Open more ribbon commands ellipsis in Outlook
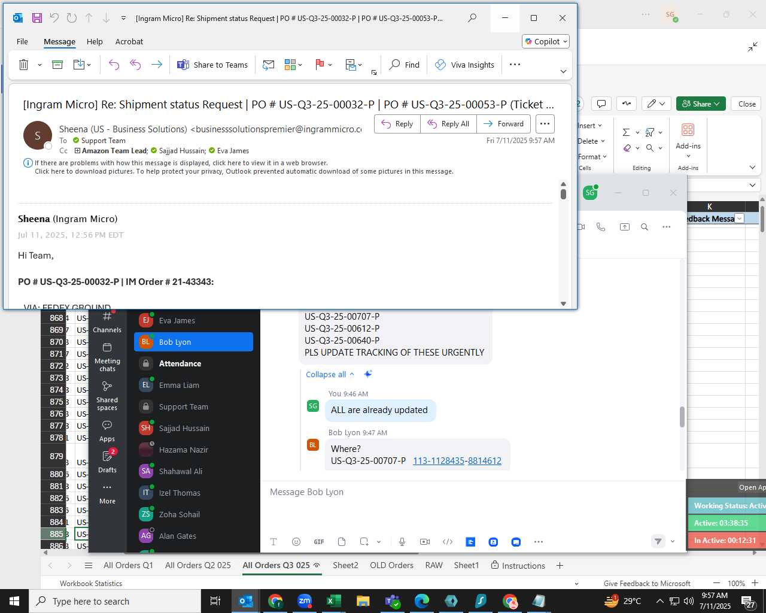 pyautogui.click(x=515, y=65)
